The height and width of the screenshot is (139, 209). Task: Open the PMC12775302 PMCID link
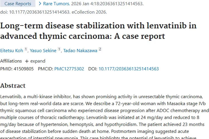pos(69,69)
